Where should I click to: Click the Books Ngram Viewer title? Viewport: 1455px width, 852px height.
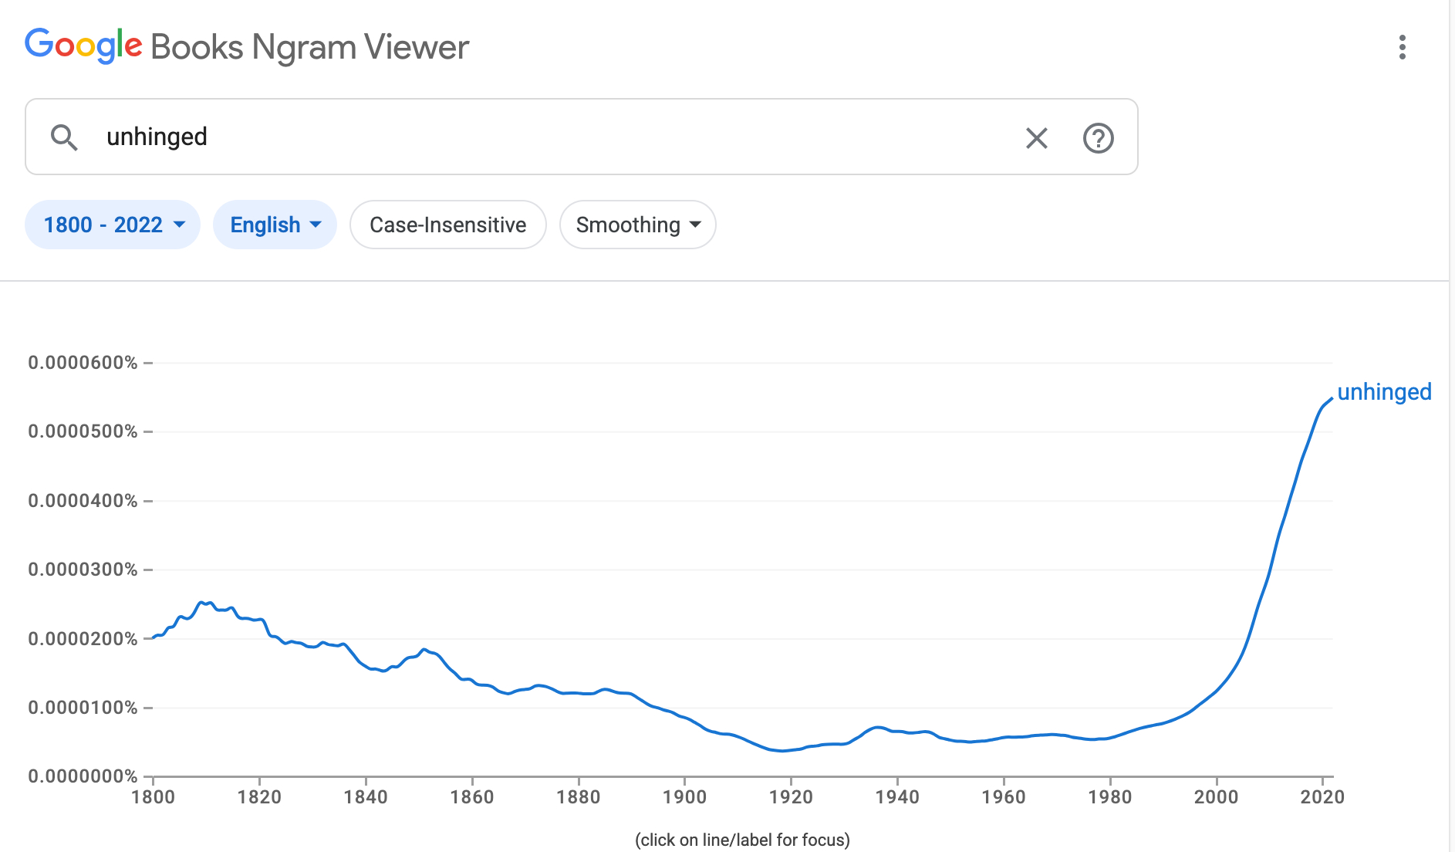(309, 47)
